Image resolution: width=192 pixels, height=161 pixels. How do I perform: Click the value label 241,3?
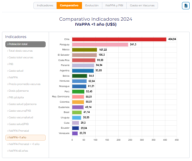click(133, 44)
